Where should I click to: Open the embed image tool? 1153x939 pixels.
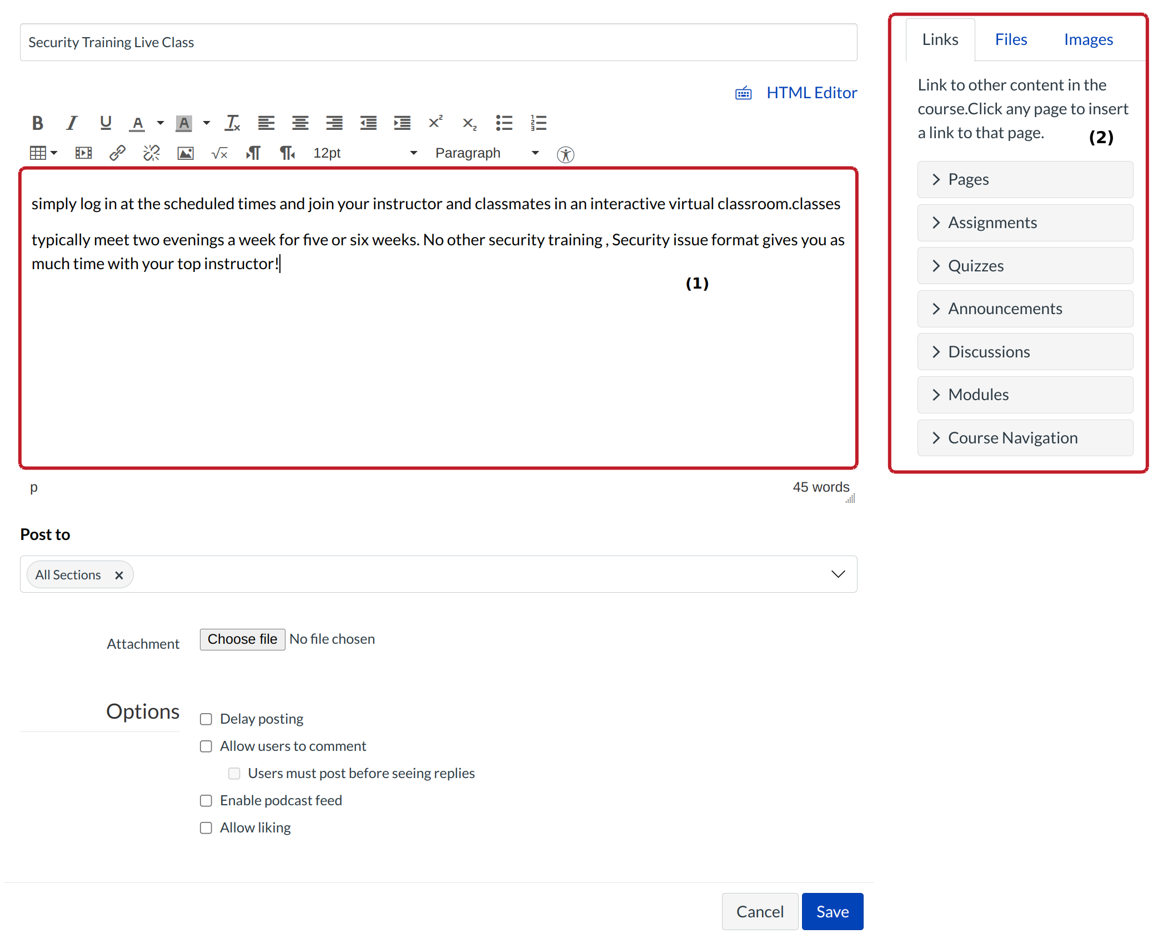click(x=186, y=153)
